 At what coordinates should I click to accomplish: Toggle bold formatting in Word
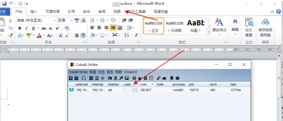pyautogui.click(x=20, y=28)
